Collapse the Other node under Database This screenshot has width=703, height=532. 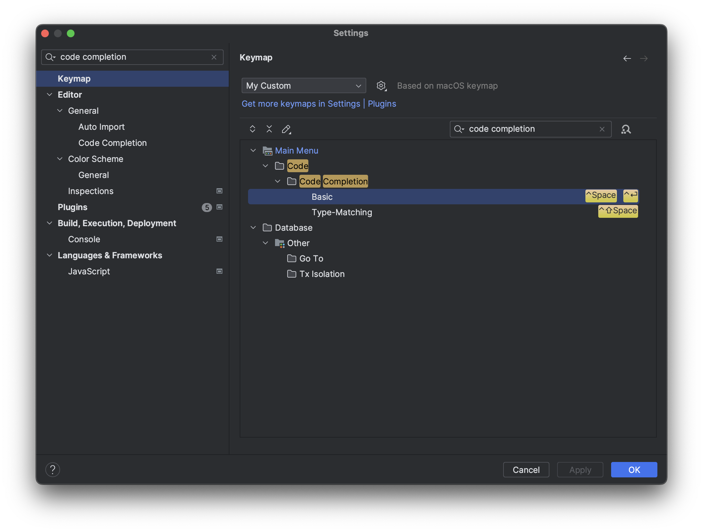tap(265, 243)
